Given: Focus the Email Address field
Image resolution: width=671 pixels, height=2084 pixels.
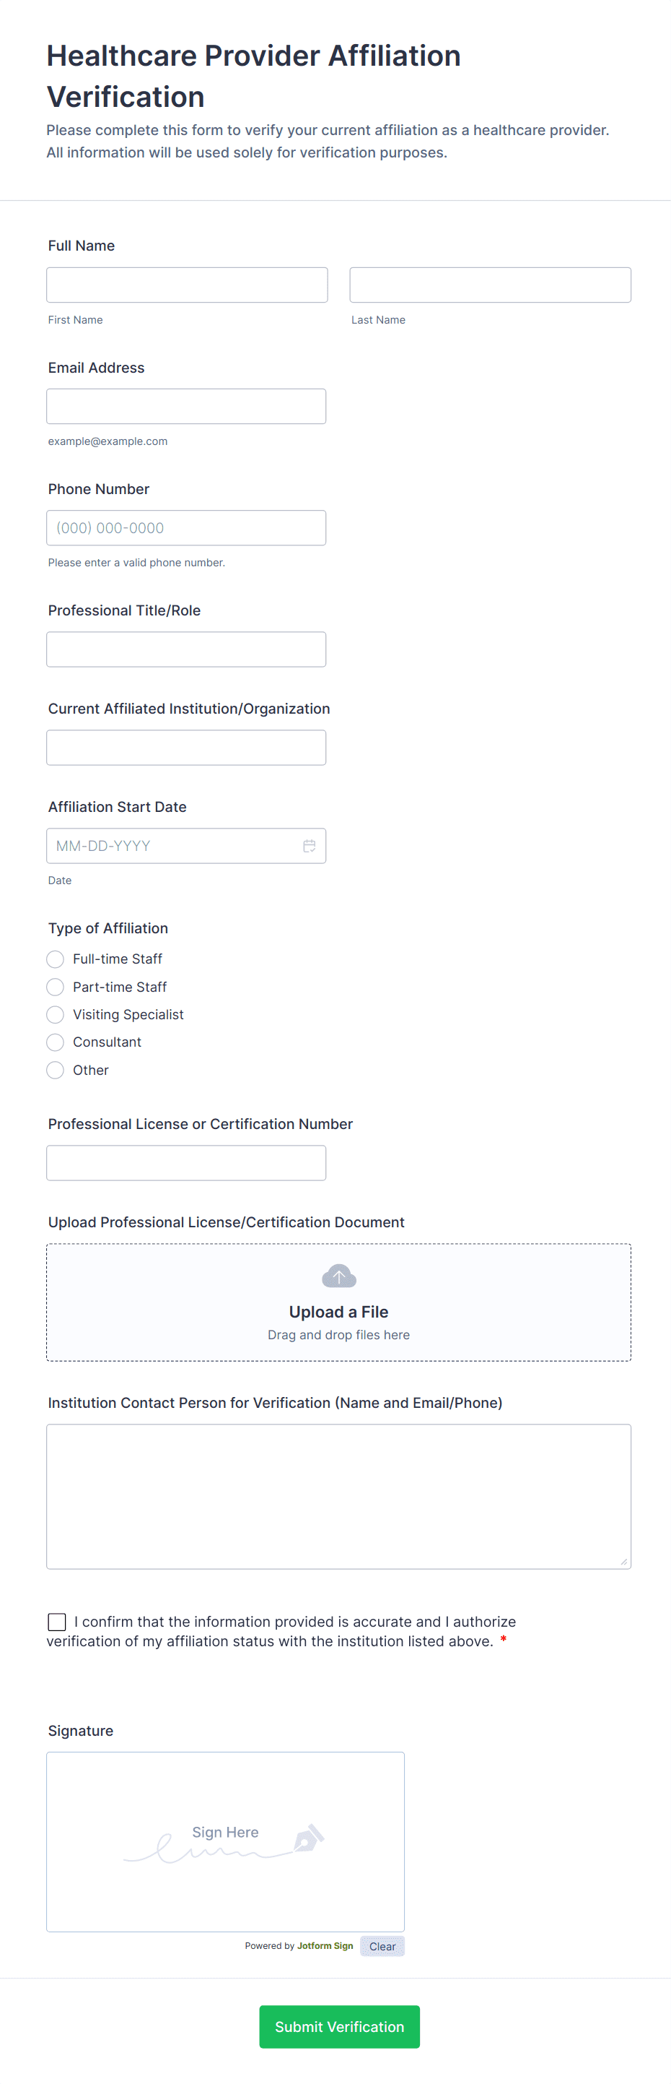Looking at the screenshot, I should tap(186, 406).
